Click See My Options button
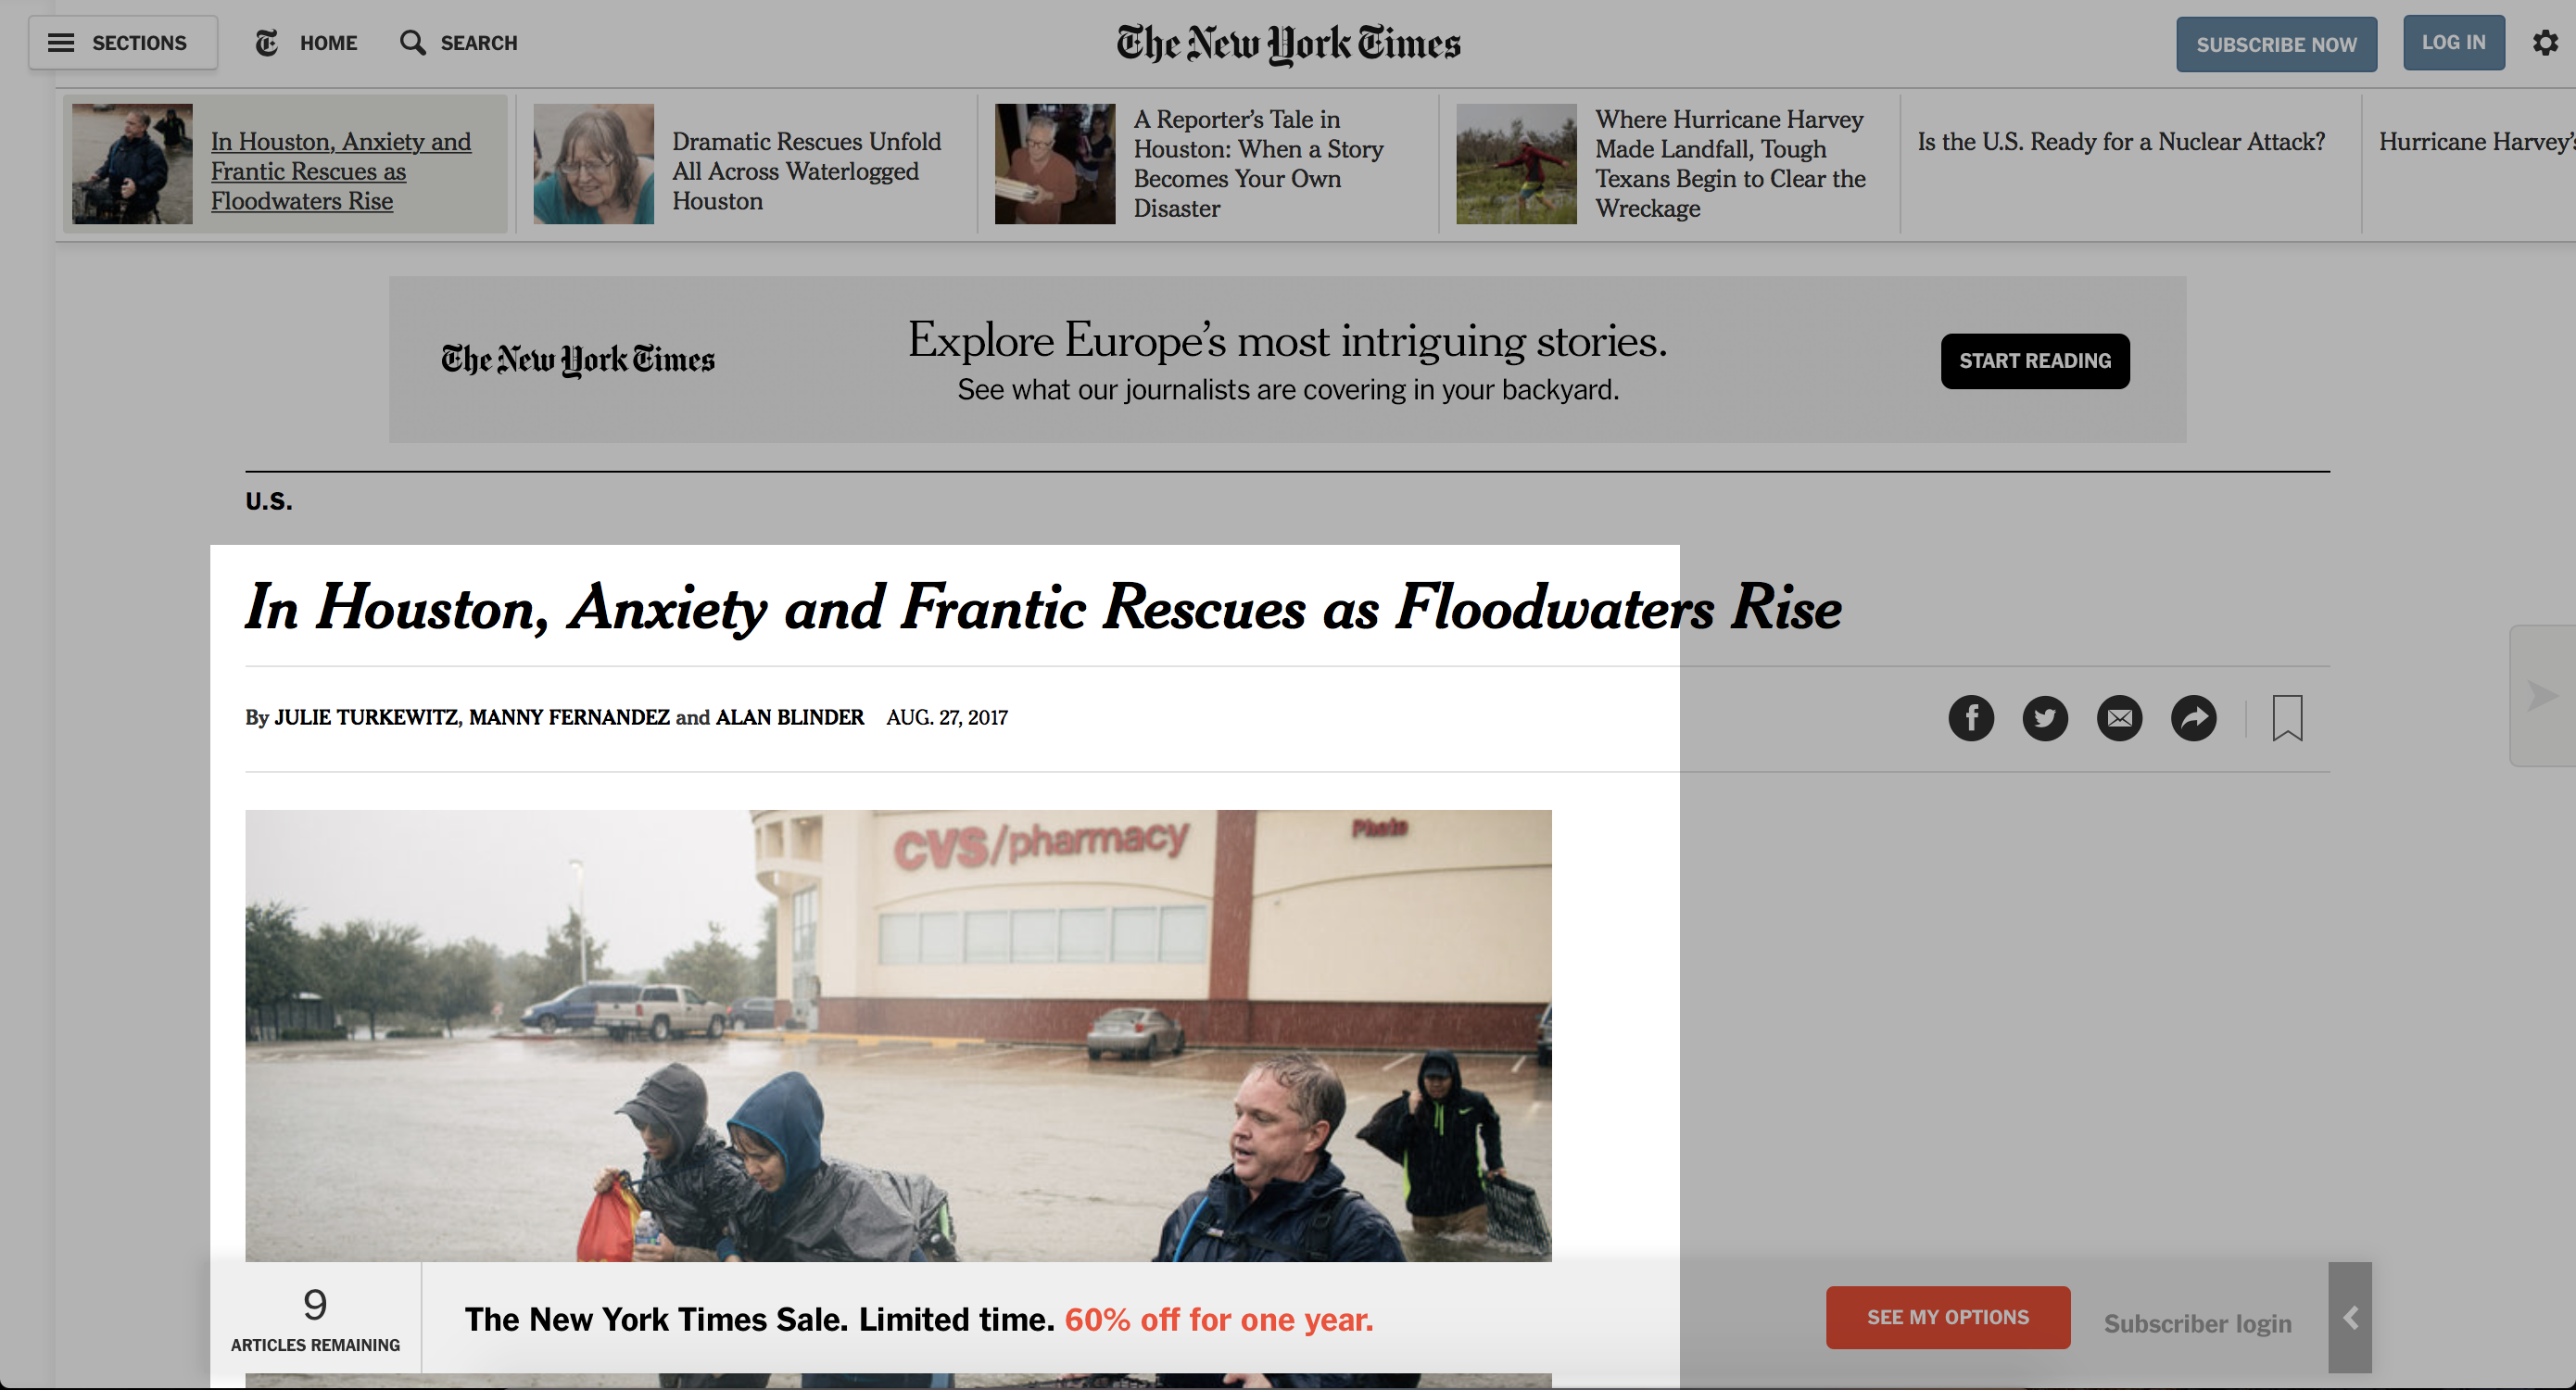2576x1390 pixels. point(1947,1318)
